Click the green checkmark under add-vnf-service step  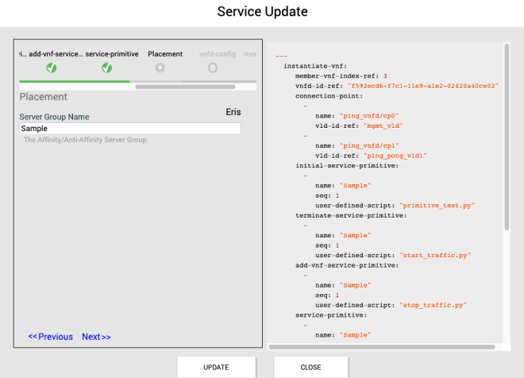pyautogui.click(x=52, y=68)
